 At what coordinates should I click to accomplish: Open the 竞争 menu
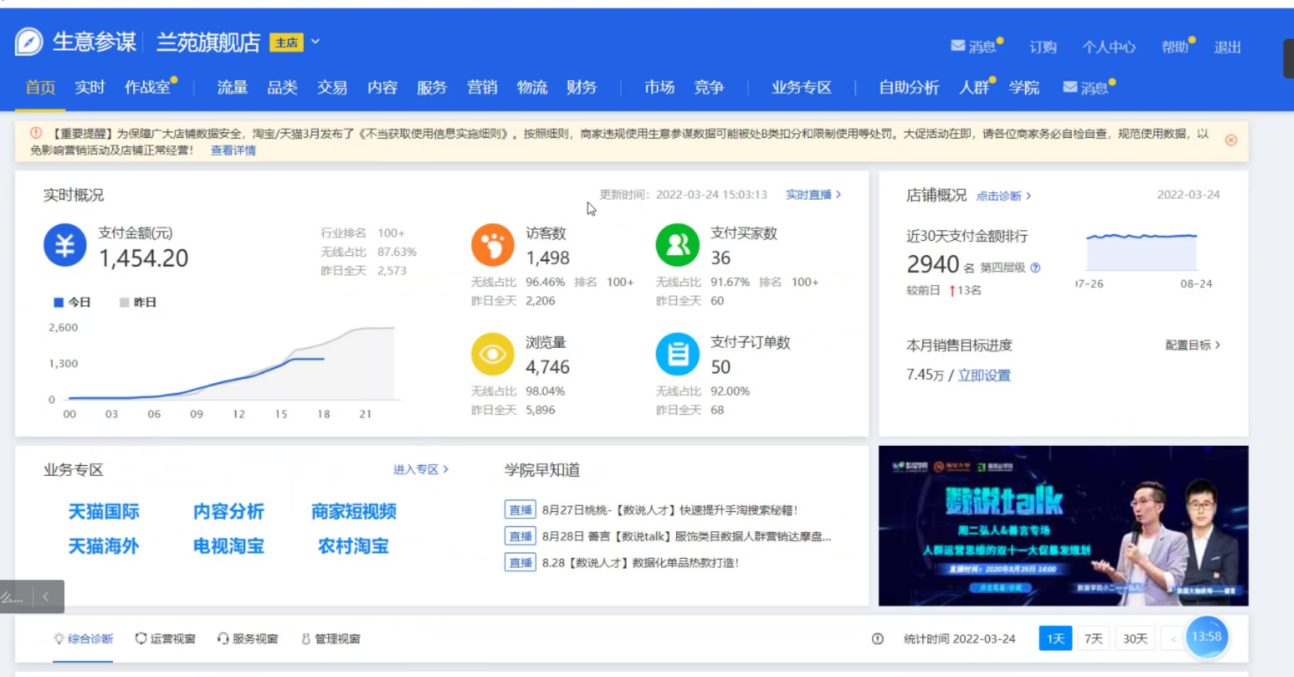(709, 88)
